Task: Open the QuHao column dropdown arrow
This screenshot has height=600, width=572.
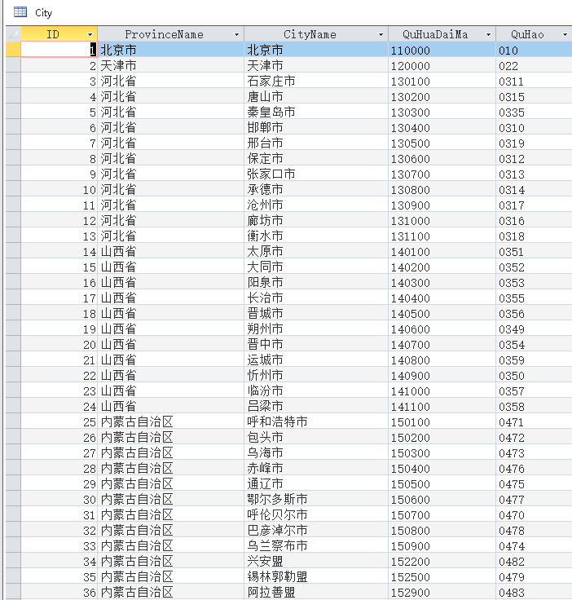Action: click(x=565, y=34)
